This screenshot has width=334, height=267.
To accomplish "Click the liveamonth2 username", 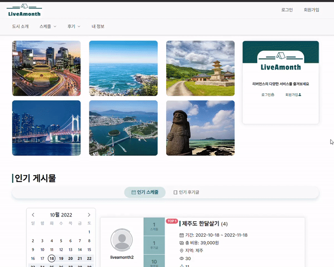I will tap(122, 257).
